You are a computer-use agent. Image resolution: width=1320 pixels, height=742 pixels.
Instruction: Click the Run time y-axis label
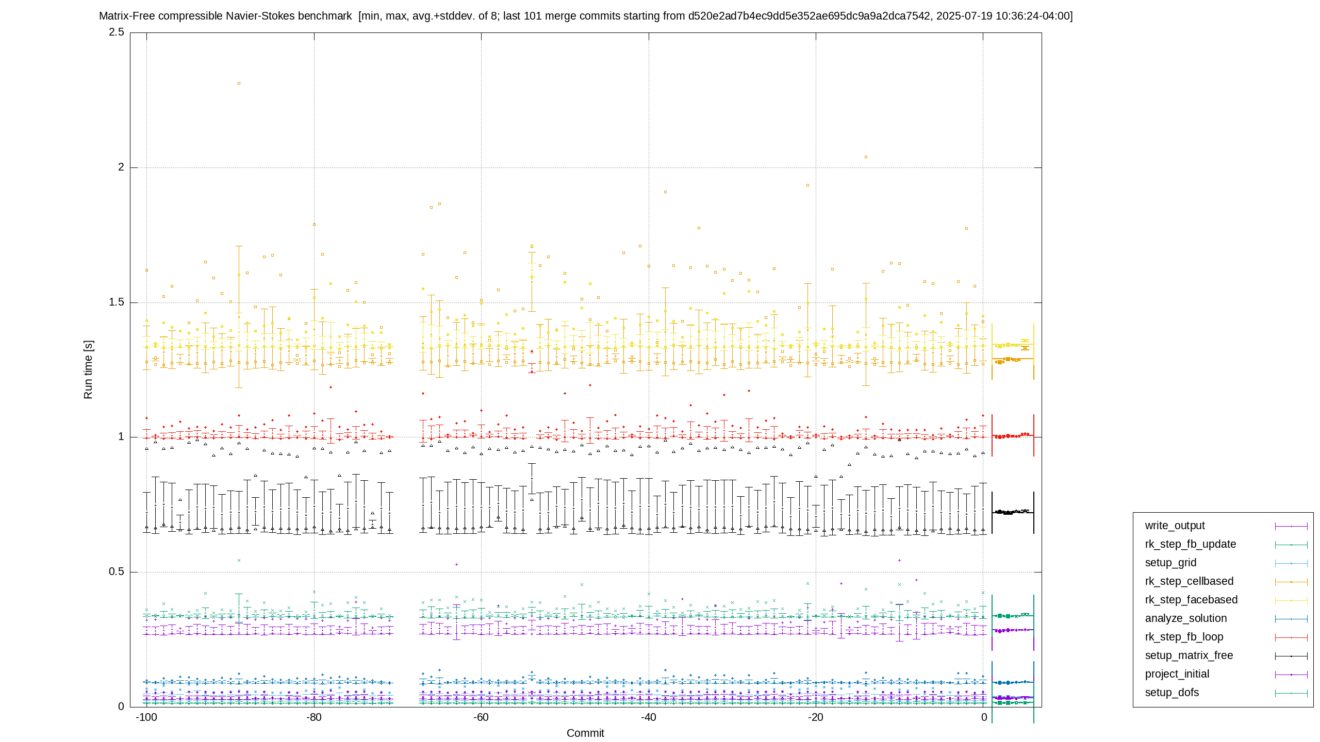[x=88, y=369]
